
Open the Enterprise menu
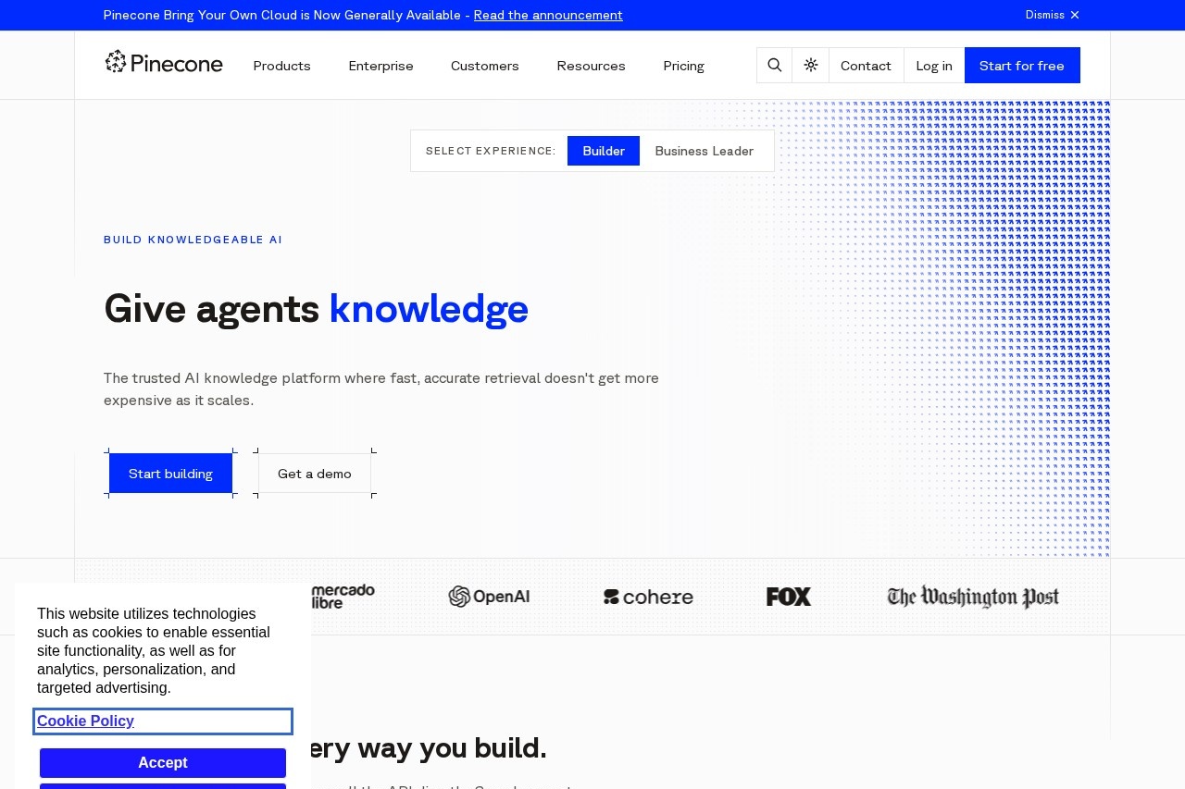tap(380, 66)
